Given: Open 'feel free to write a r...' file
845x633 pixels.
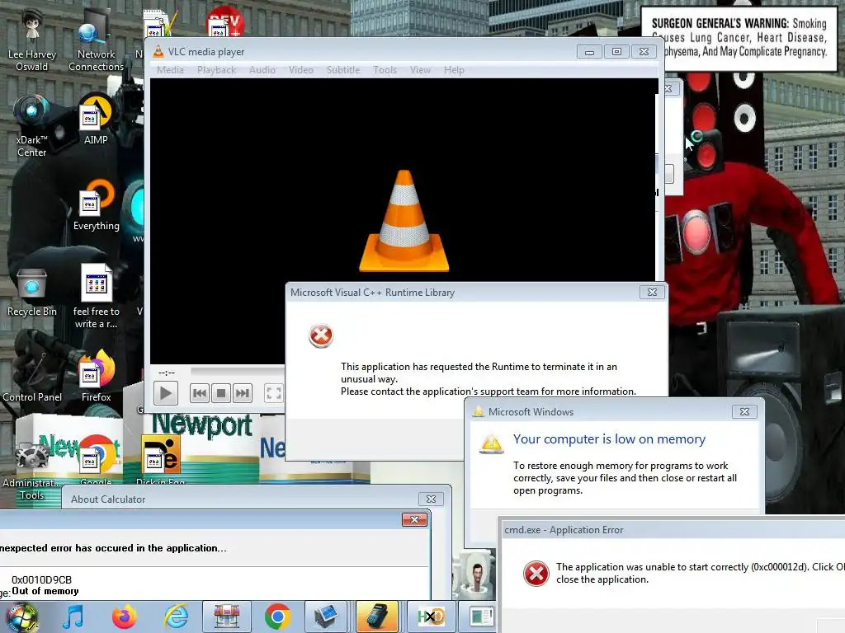Looking at the screenshot, I should point(96,296).
